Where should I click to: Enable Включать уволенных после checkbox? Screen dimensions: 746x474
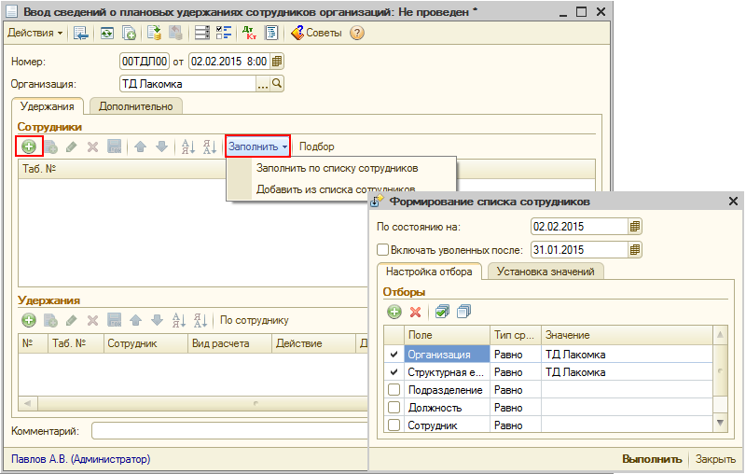pos(382,250)
